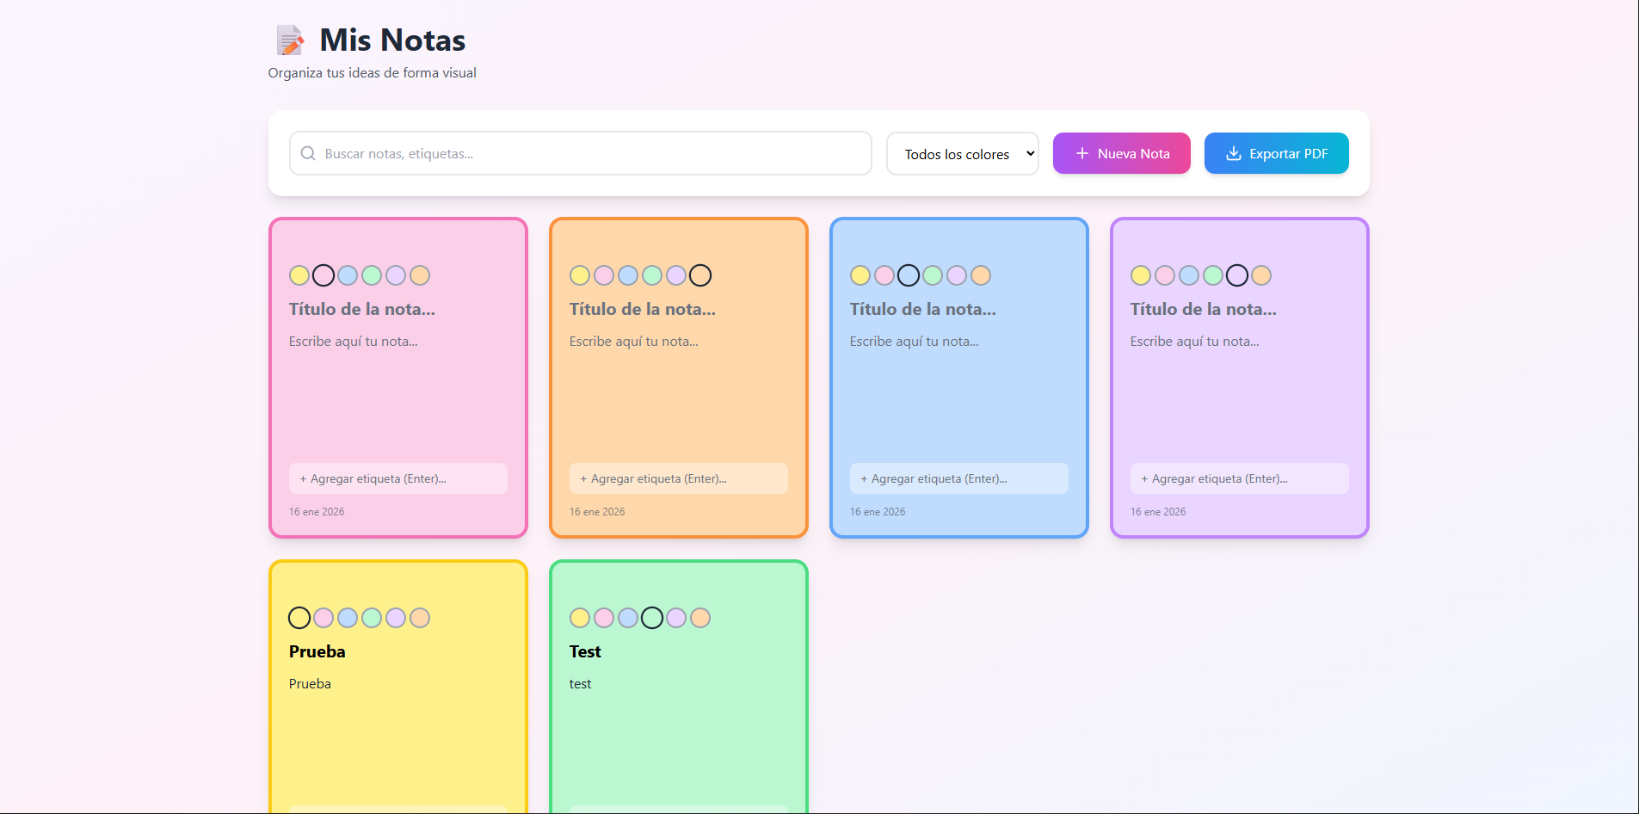Set the purple note to orange via its swatch
The width and height of the screenshot is (1639, 814).
click(1261, 275)
